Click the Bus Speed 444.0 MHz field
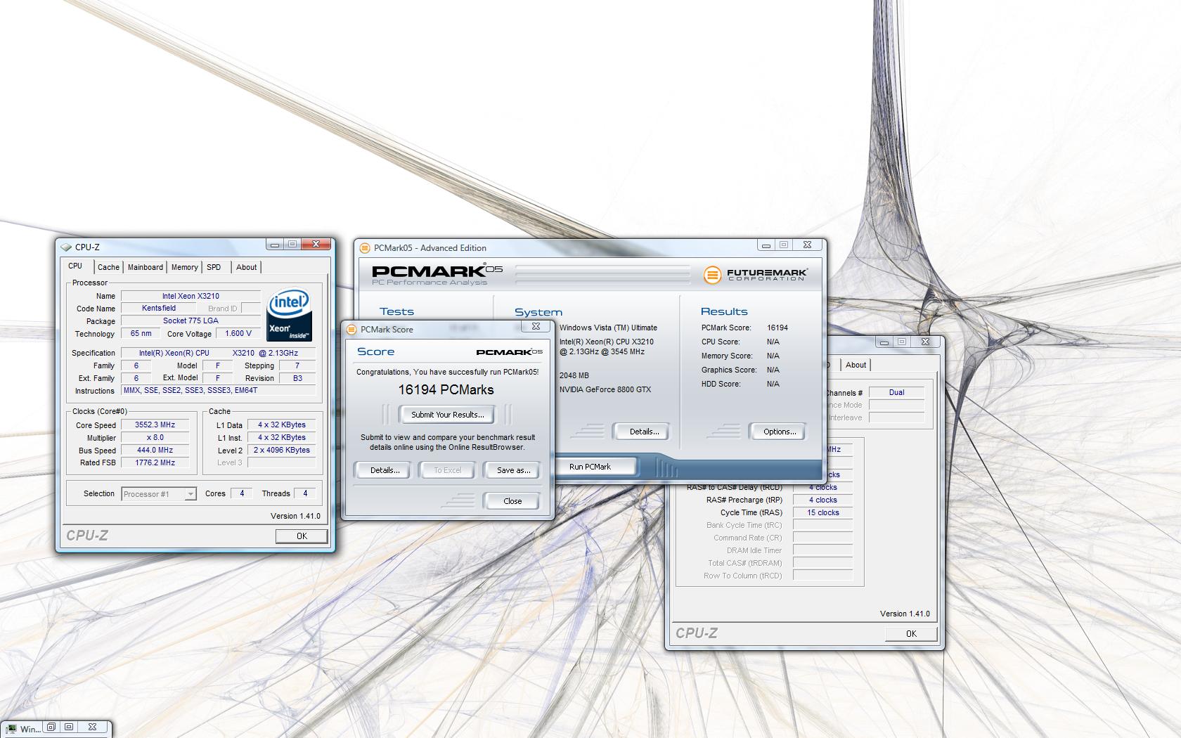The image size is (1181, 738). pyautogui.click(x=155, y=450)
